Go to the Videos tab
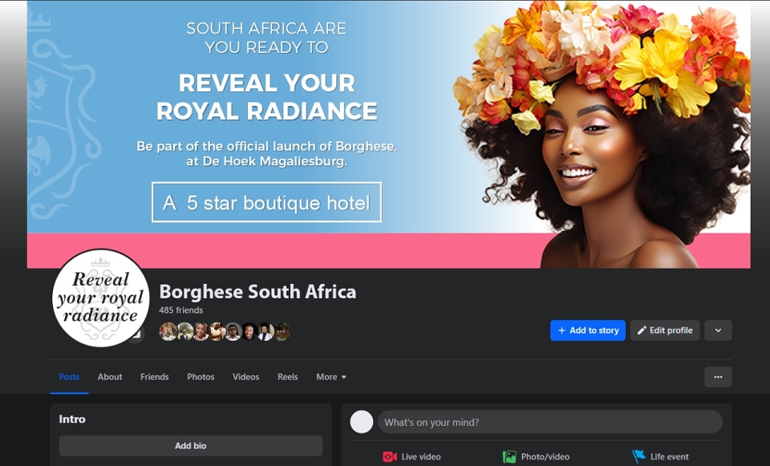 tap(245, 377)
